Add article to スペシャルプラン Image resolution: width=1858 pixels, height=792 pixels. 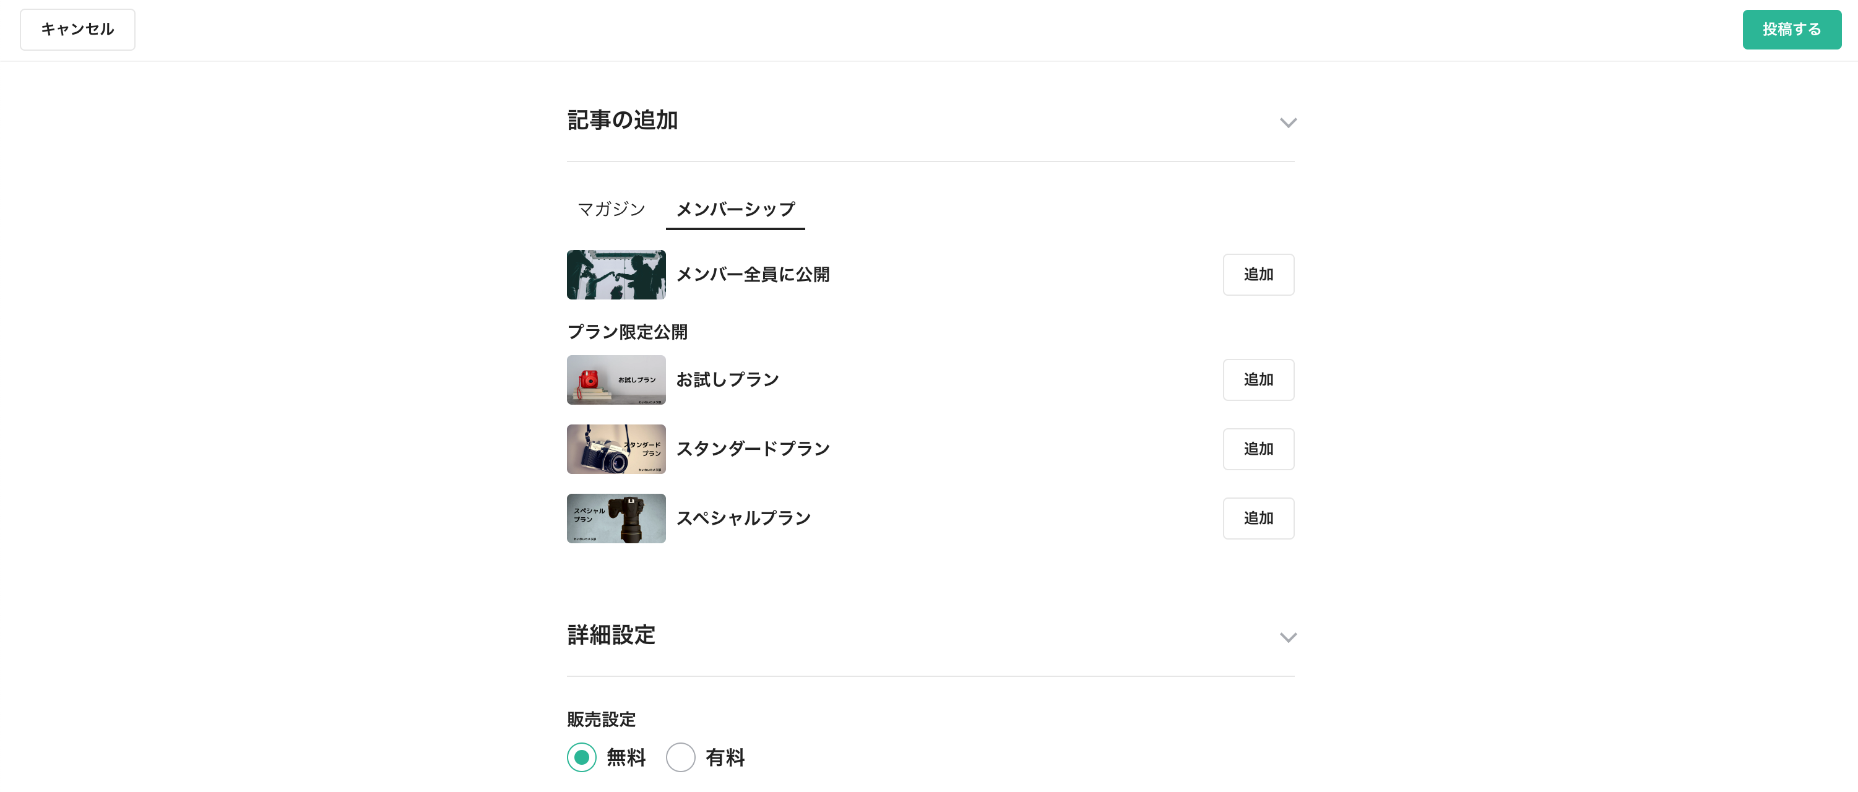pos(1258,519)
